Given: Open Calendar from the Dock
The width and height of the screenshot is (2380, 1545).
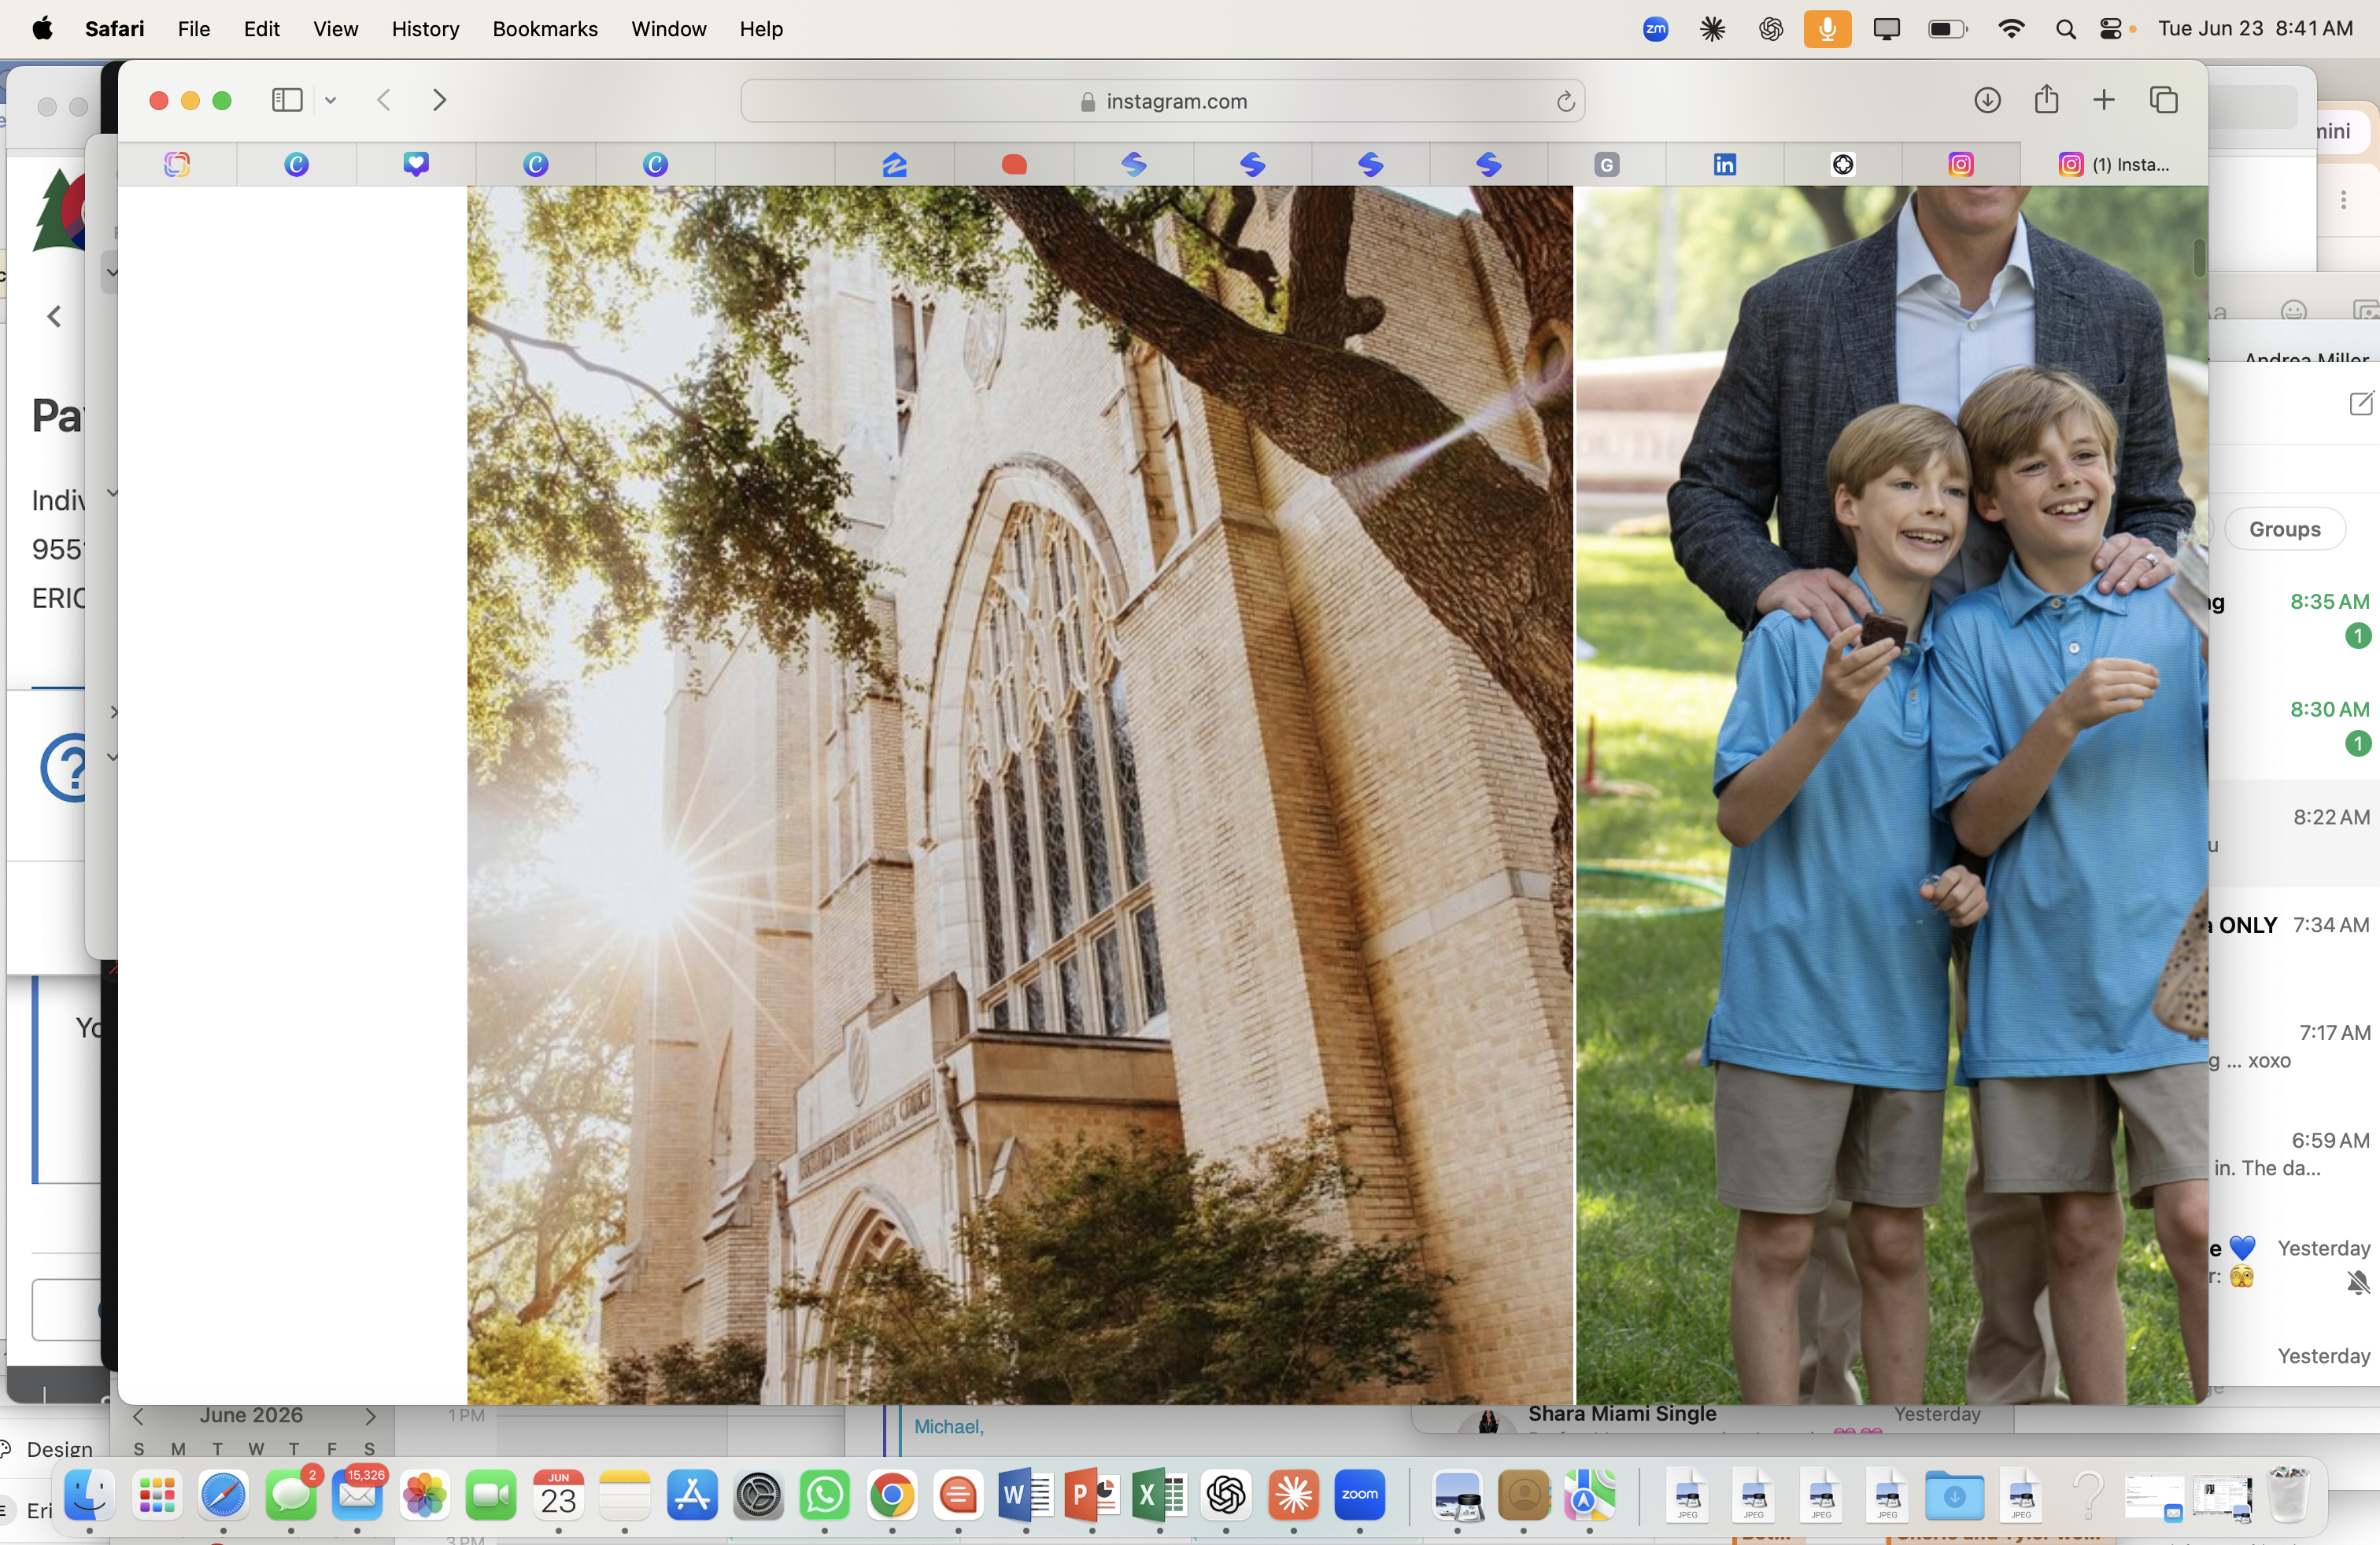Looking at the screenshot, I should pyautogui.click(x=558, y=1495).
